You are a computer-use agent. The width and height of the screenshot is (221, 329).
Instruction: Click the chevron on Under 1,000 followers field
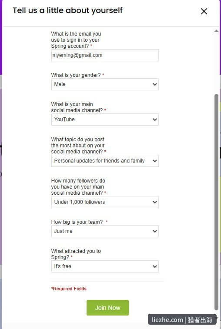click(x=155, y=202)
